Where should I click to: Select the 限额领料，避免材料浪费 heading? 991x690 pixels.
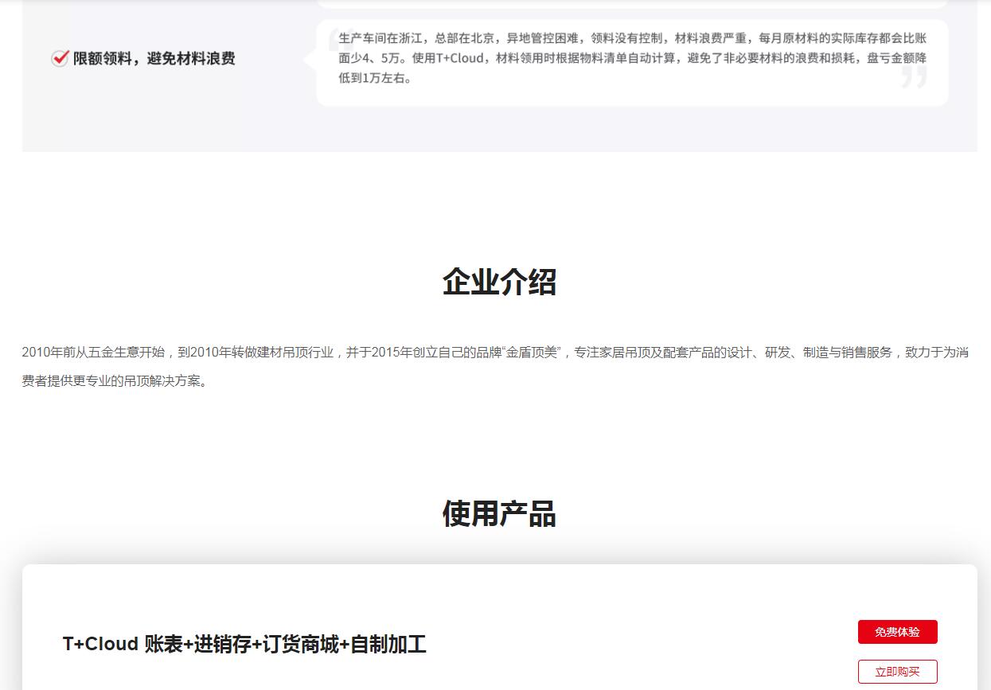click(x=154, y=58)
